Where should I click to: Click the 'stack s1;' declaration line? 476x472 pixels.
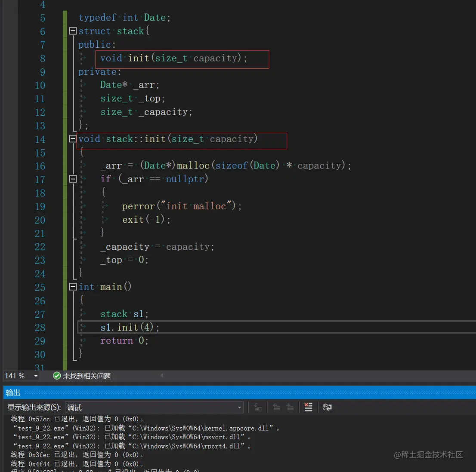(x=124, y=314)
